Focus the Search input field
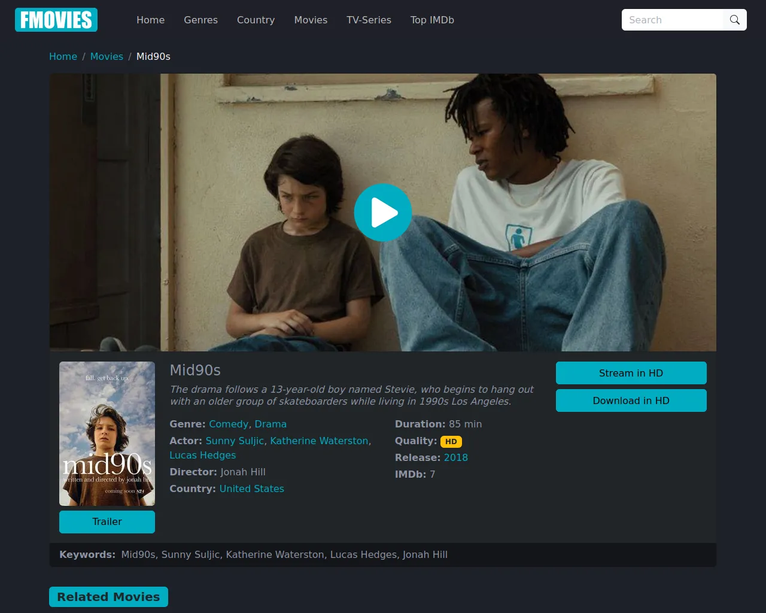The width and height of the screenshot is (766, 613). pyautogui.click(x=673, y=20)
